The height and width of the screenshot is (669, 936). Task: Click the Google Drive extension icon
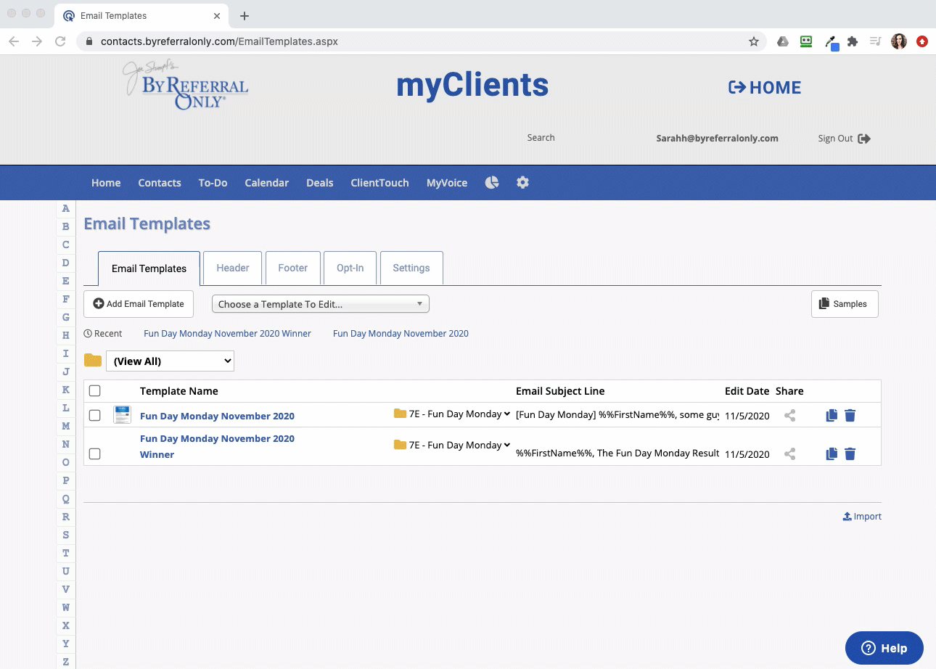pos(783,41)
